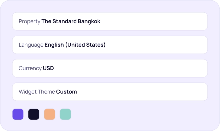Image resolution: width=220 pixels, height=131 pixels.
Task: Open the Language selector field
Action: click(x=110, y=45)
